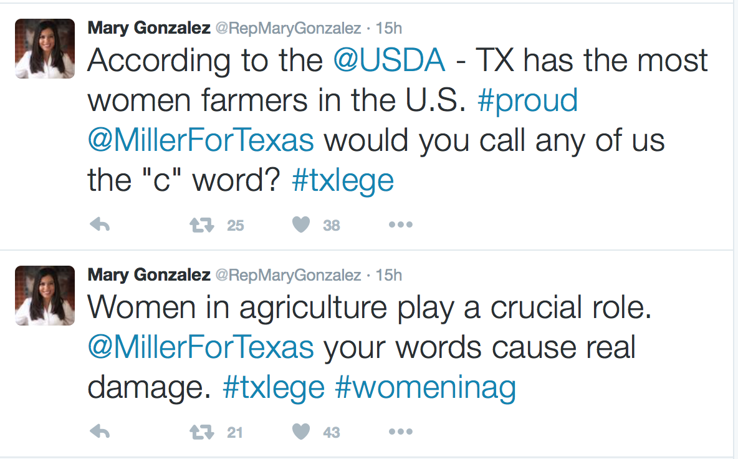Open more options on the first tweet
738x459 pixels.
400,225
